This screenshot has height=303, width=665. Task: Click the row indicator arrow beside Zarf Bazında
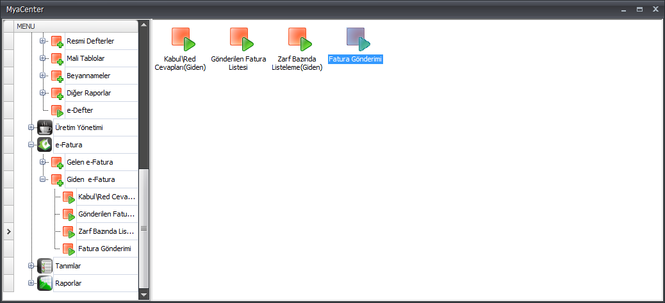point(8,231)
